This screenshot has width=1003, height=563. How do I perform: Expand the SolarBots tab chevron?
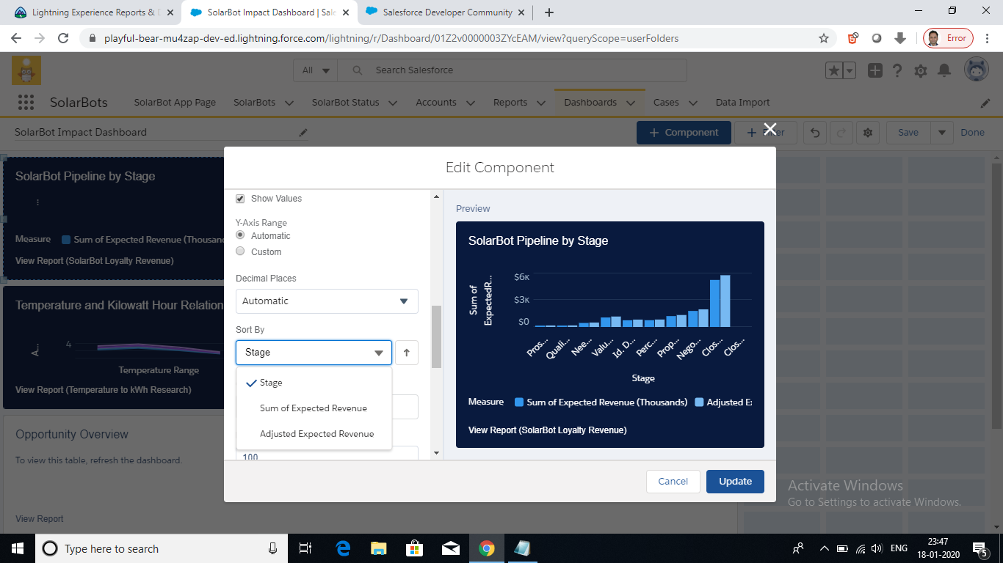click(x=289, y=103)
